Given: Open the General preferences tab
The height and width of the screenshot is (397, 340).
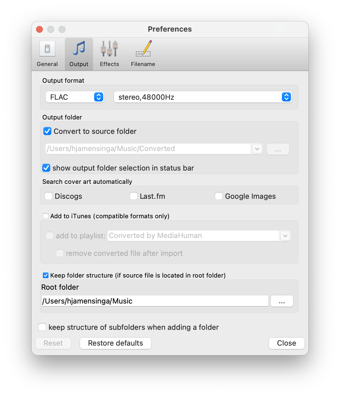Looking at the screenshot, I should pyautogui.click(x=47, y=54).
